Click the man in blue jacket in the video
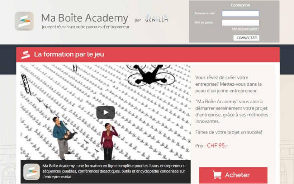 pos(62,138)
